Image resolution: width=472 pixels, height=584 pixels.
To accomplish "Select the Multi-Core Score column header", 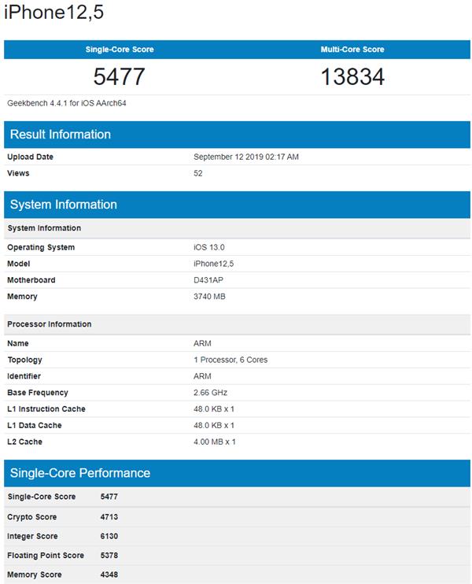I will [x=352, y=49].
